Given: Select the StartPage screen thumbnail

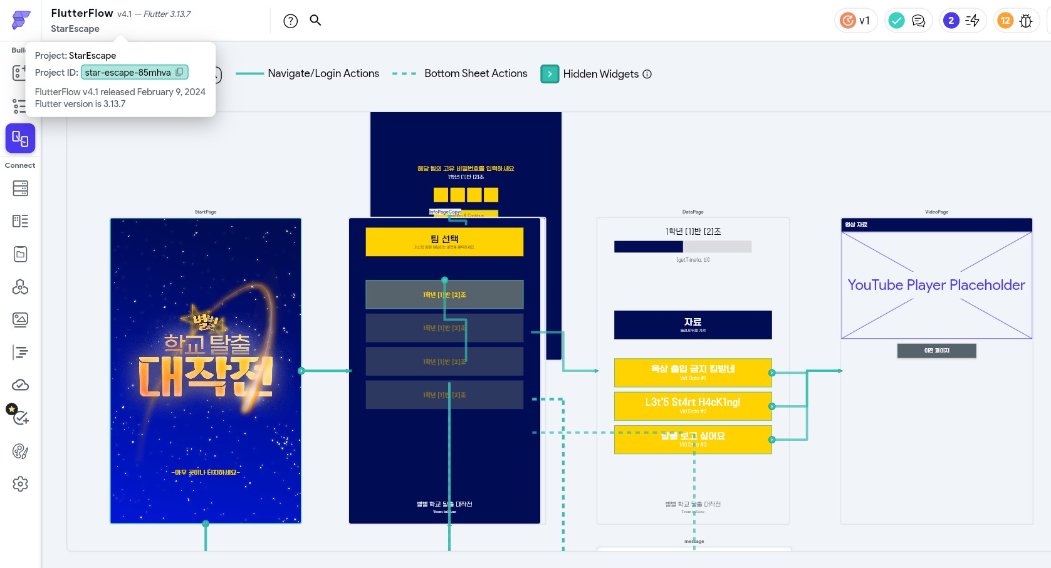Looking at the screenshot, I should click(206, 370).
